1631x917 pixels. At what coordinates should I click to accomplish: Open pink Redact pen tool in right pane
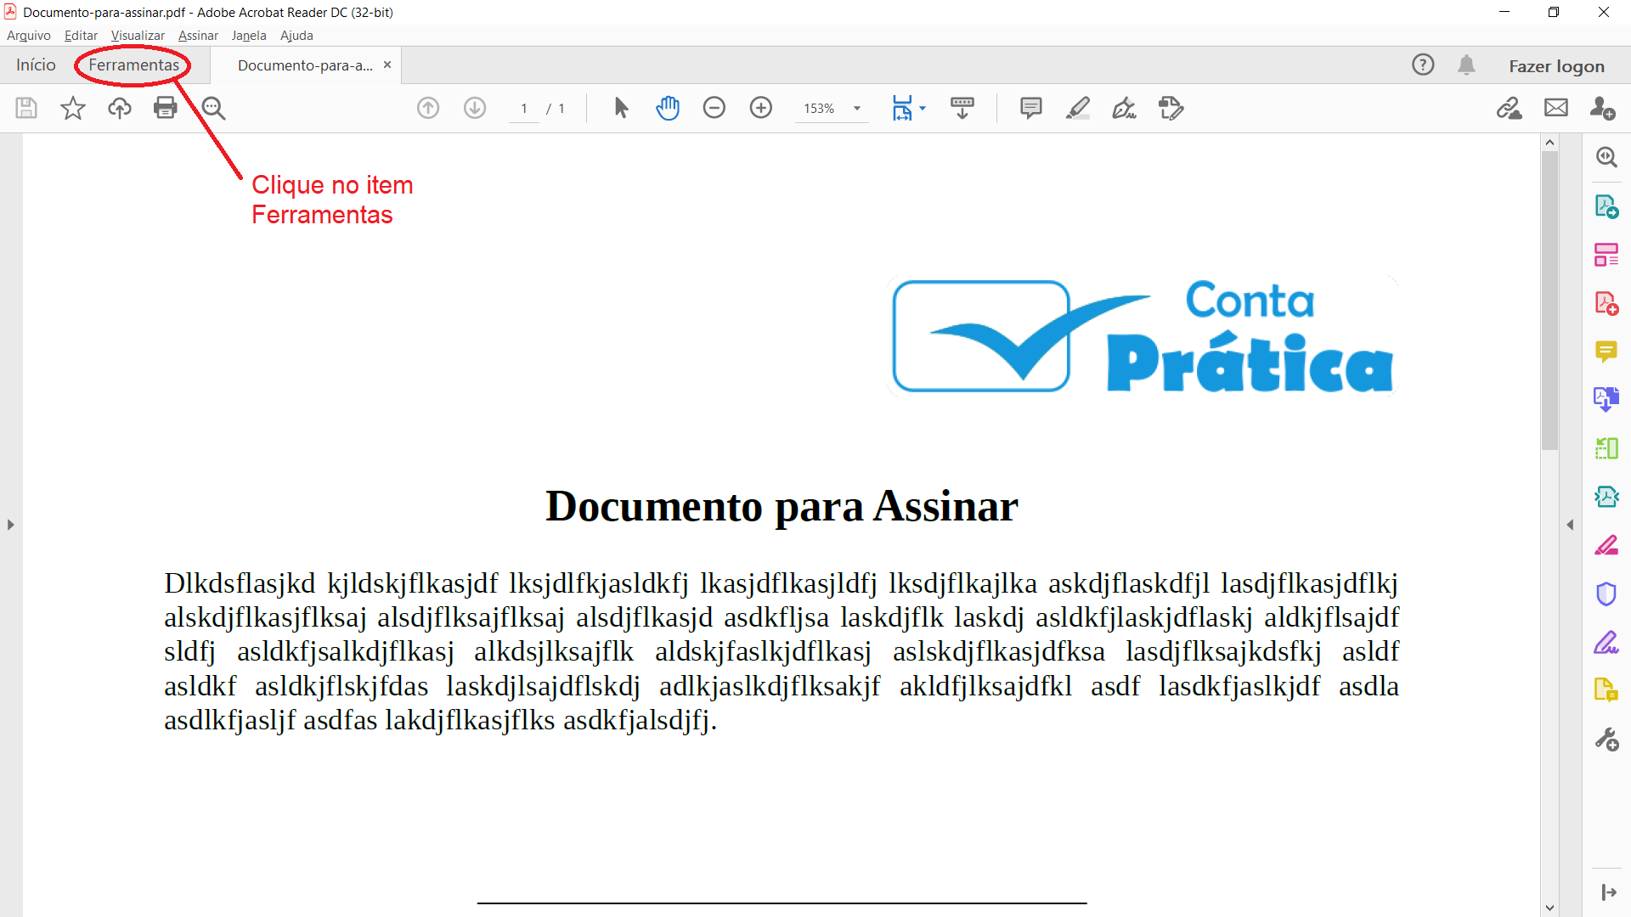click(1606, 545)
